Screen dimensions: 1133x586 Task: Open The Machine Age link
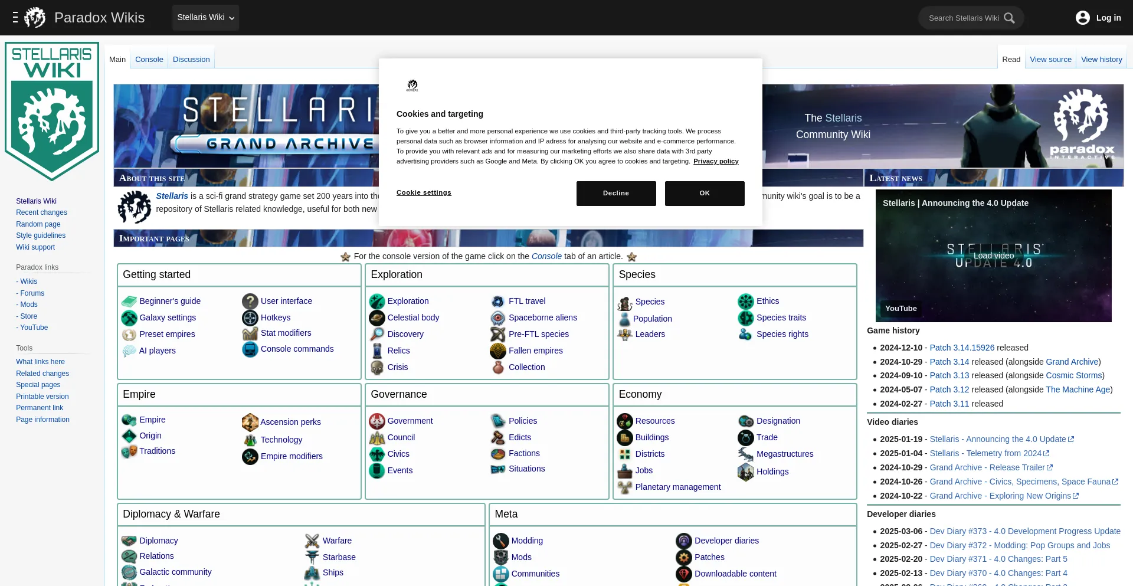1078,389
